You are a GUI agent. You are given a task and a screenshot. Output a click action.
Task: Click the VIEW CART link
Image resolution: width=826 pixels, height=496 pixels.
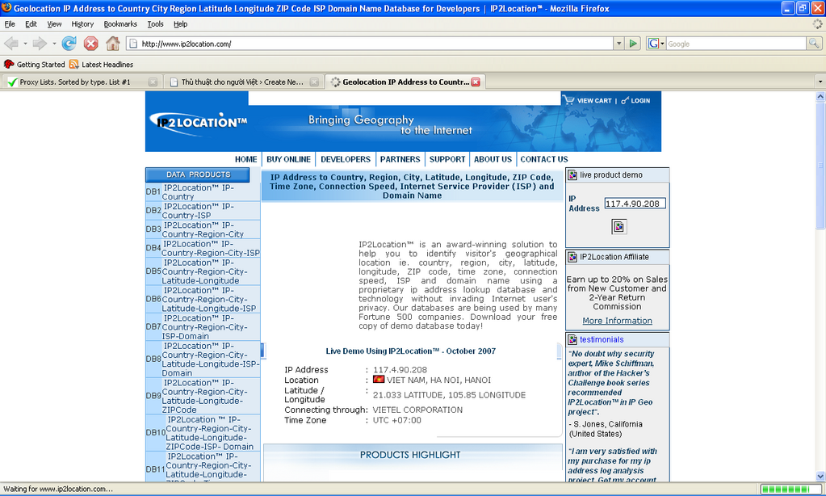tap(594, 101)
